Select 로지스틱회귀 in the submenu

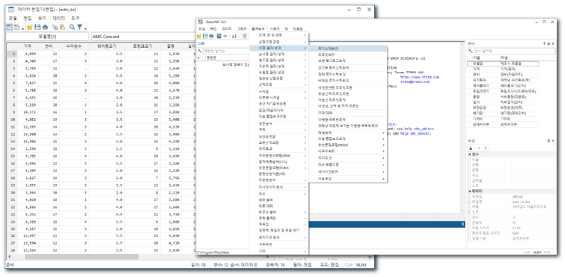(348, 48)
